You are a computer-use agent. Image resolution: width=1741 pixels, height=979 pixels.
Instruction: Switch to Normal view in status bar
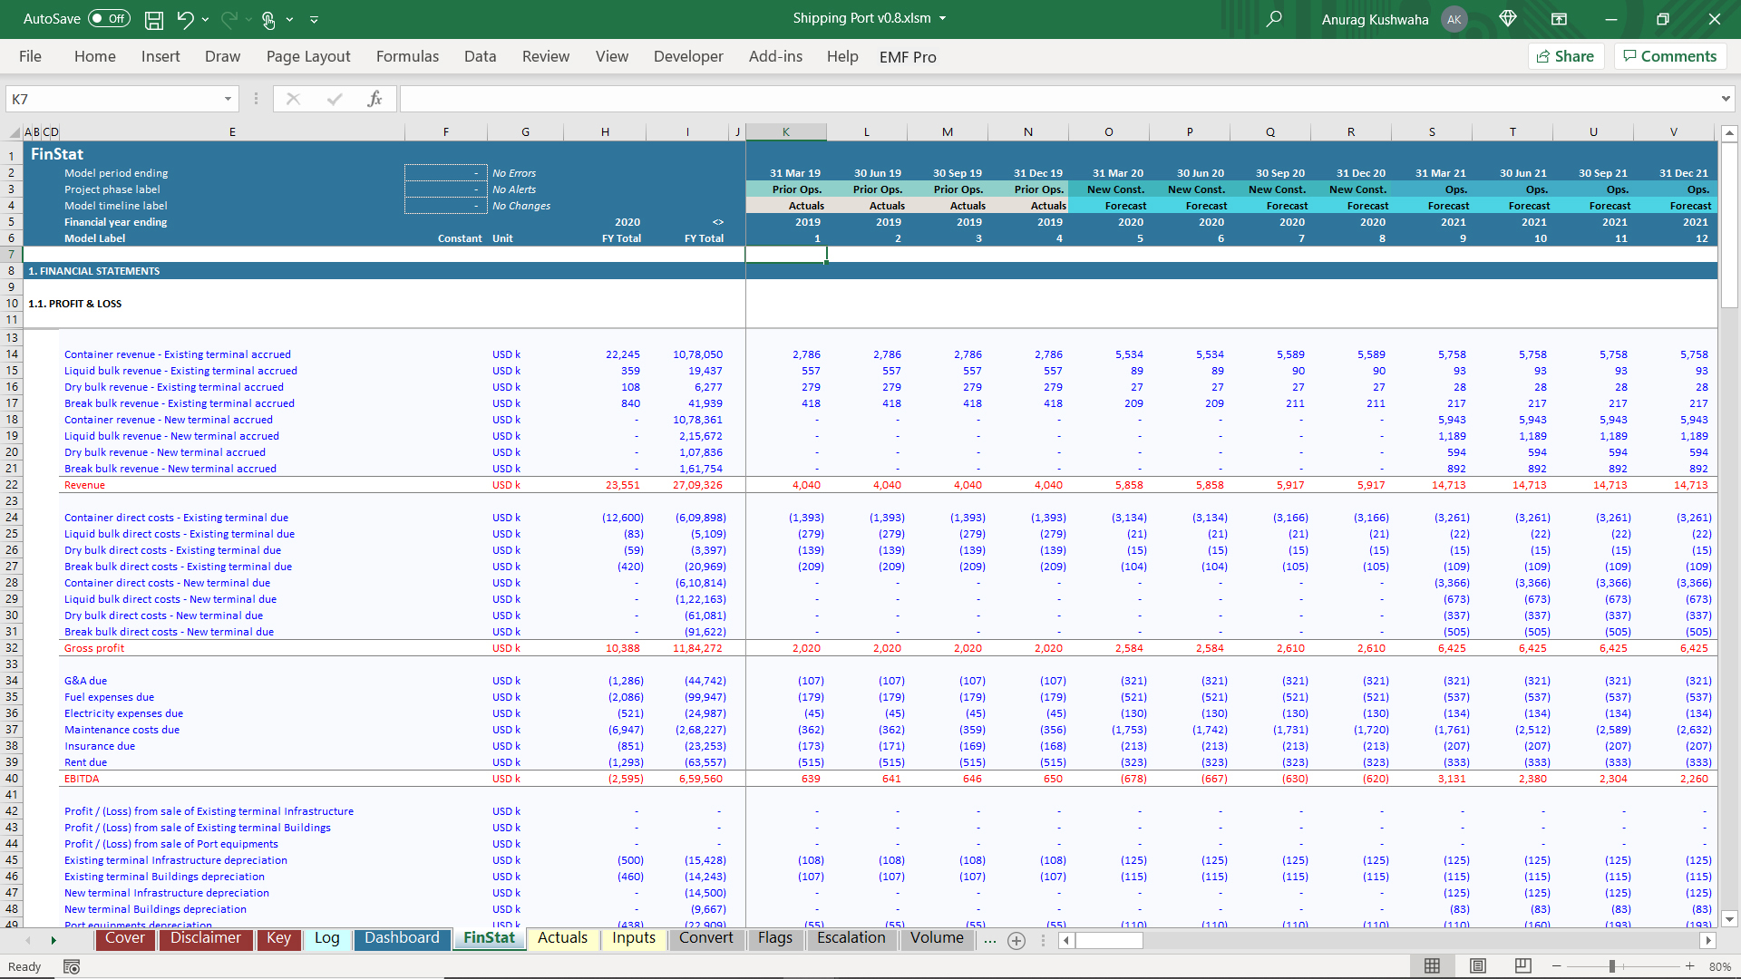point(1433,966)
